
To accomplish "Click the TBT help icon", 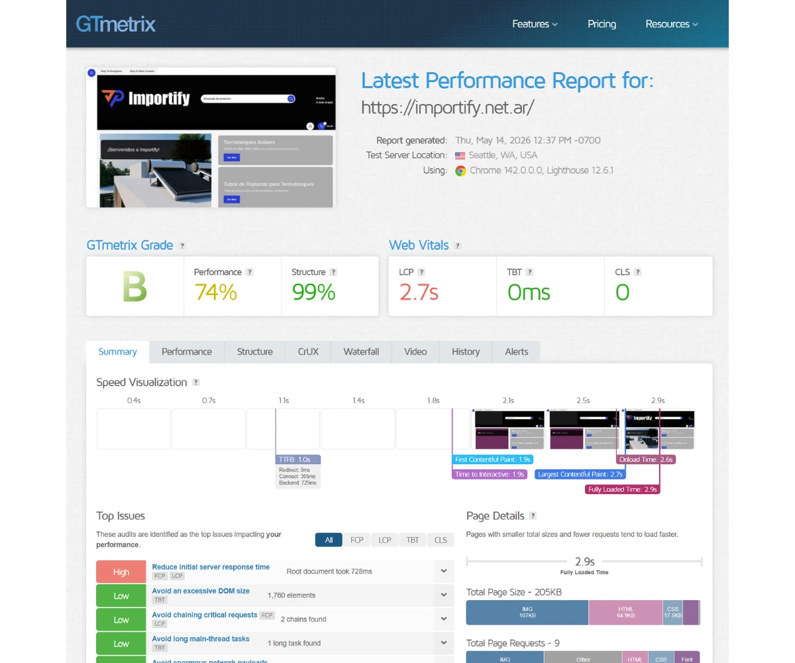I will [529, 272].
